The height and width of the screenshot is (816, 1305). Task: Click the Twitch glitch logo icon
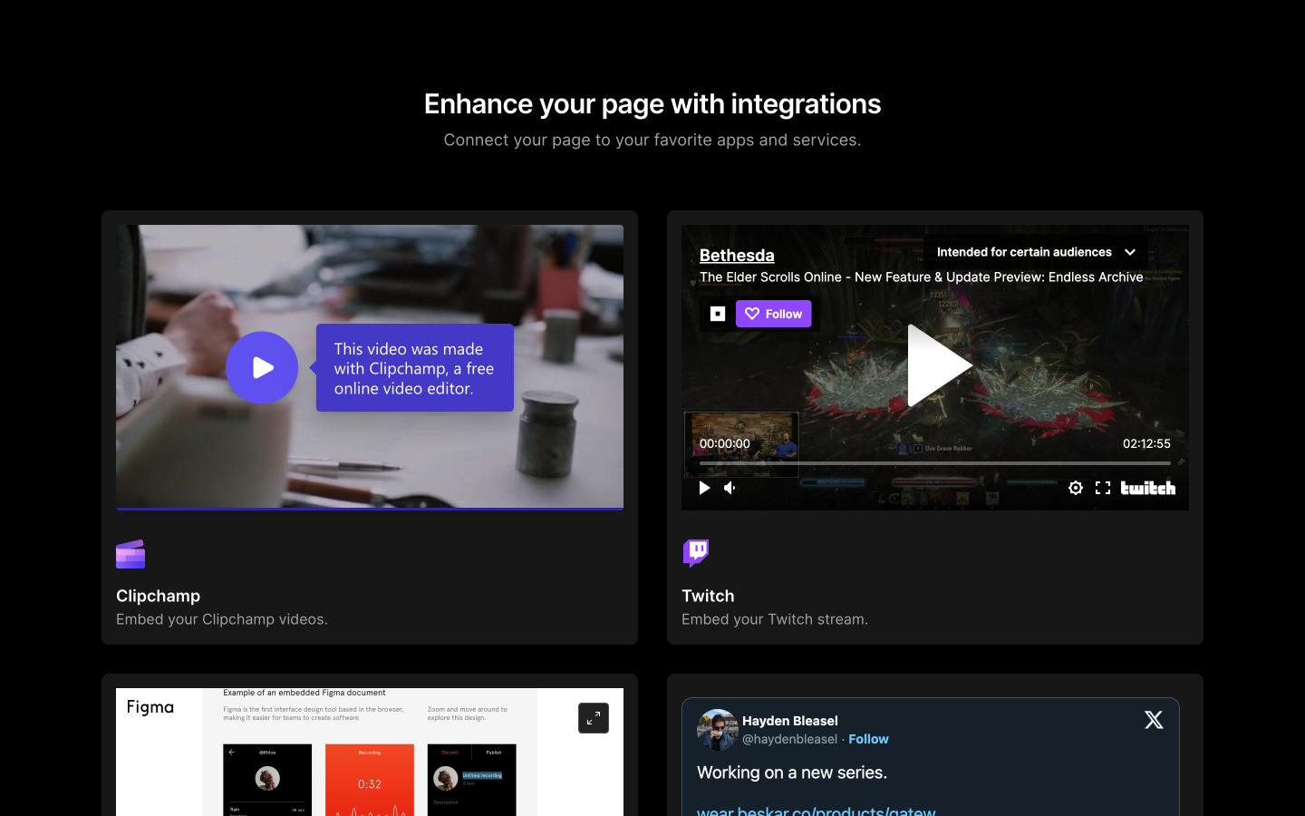click(696, 553)
